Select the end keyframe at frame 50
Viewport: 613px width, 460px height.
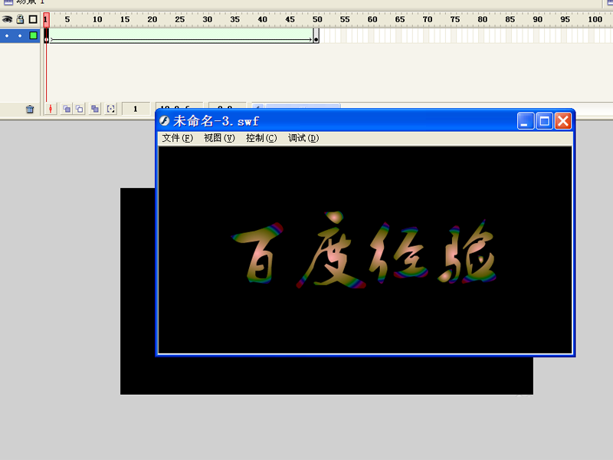tap(316, 36)
